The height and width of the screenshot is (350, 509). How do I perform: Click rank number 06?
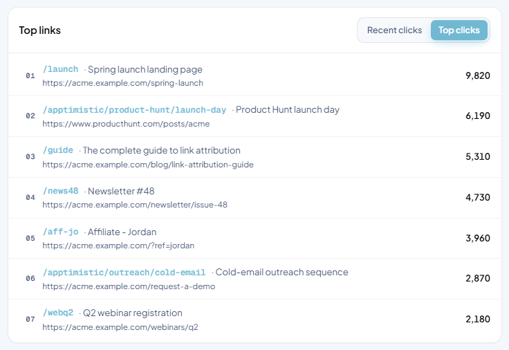30,279
